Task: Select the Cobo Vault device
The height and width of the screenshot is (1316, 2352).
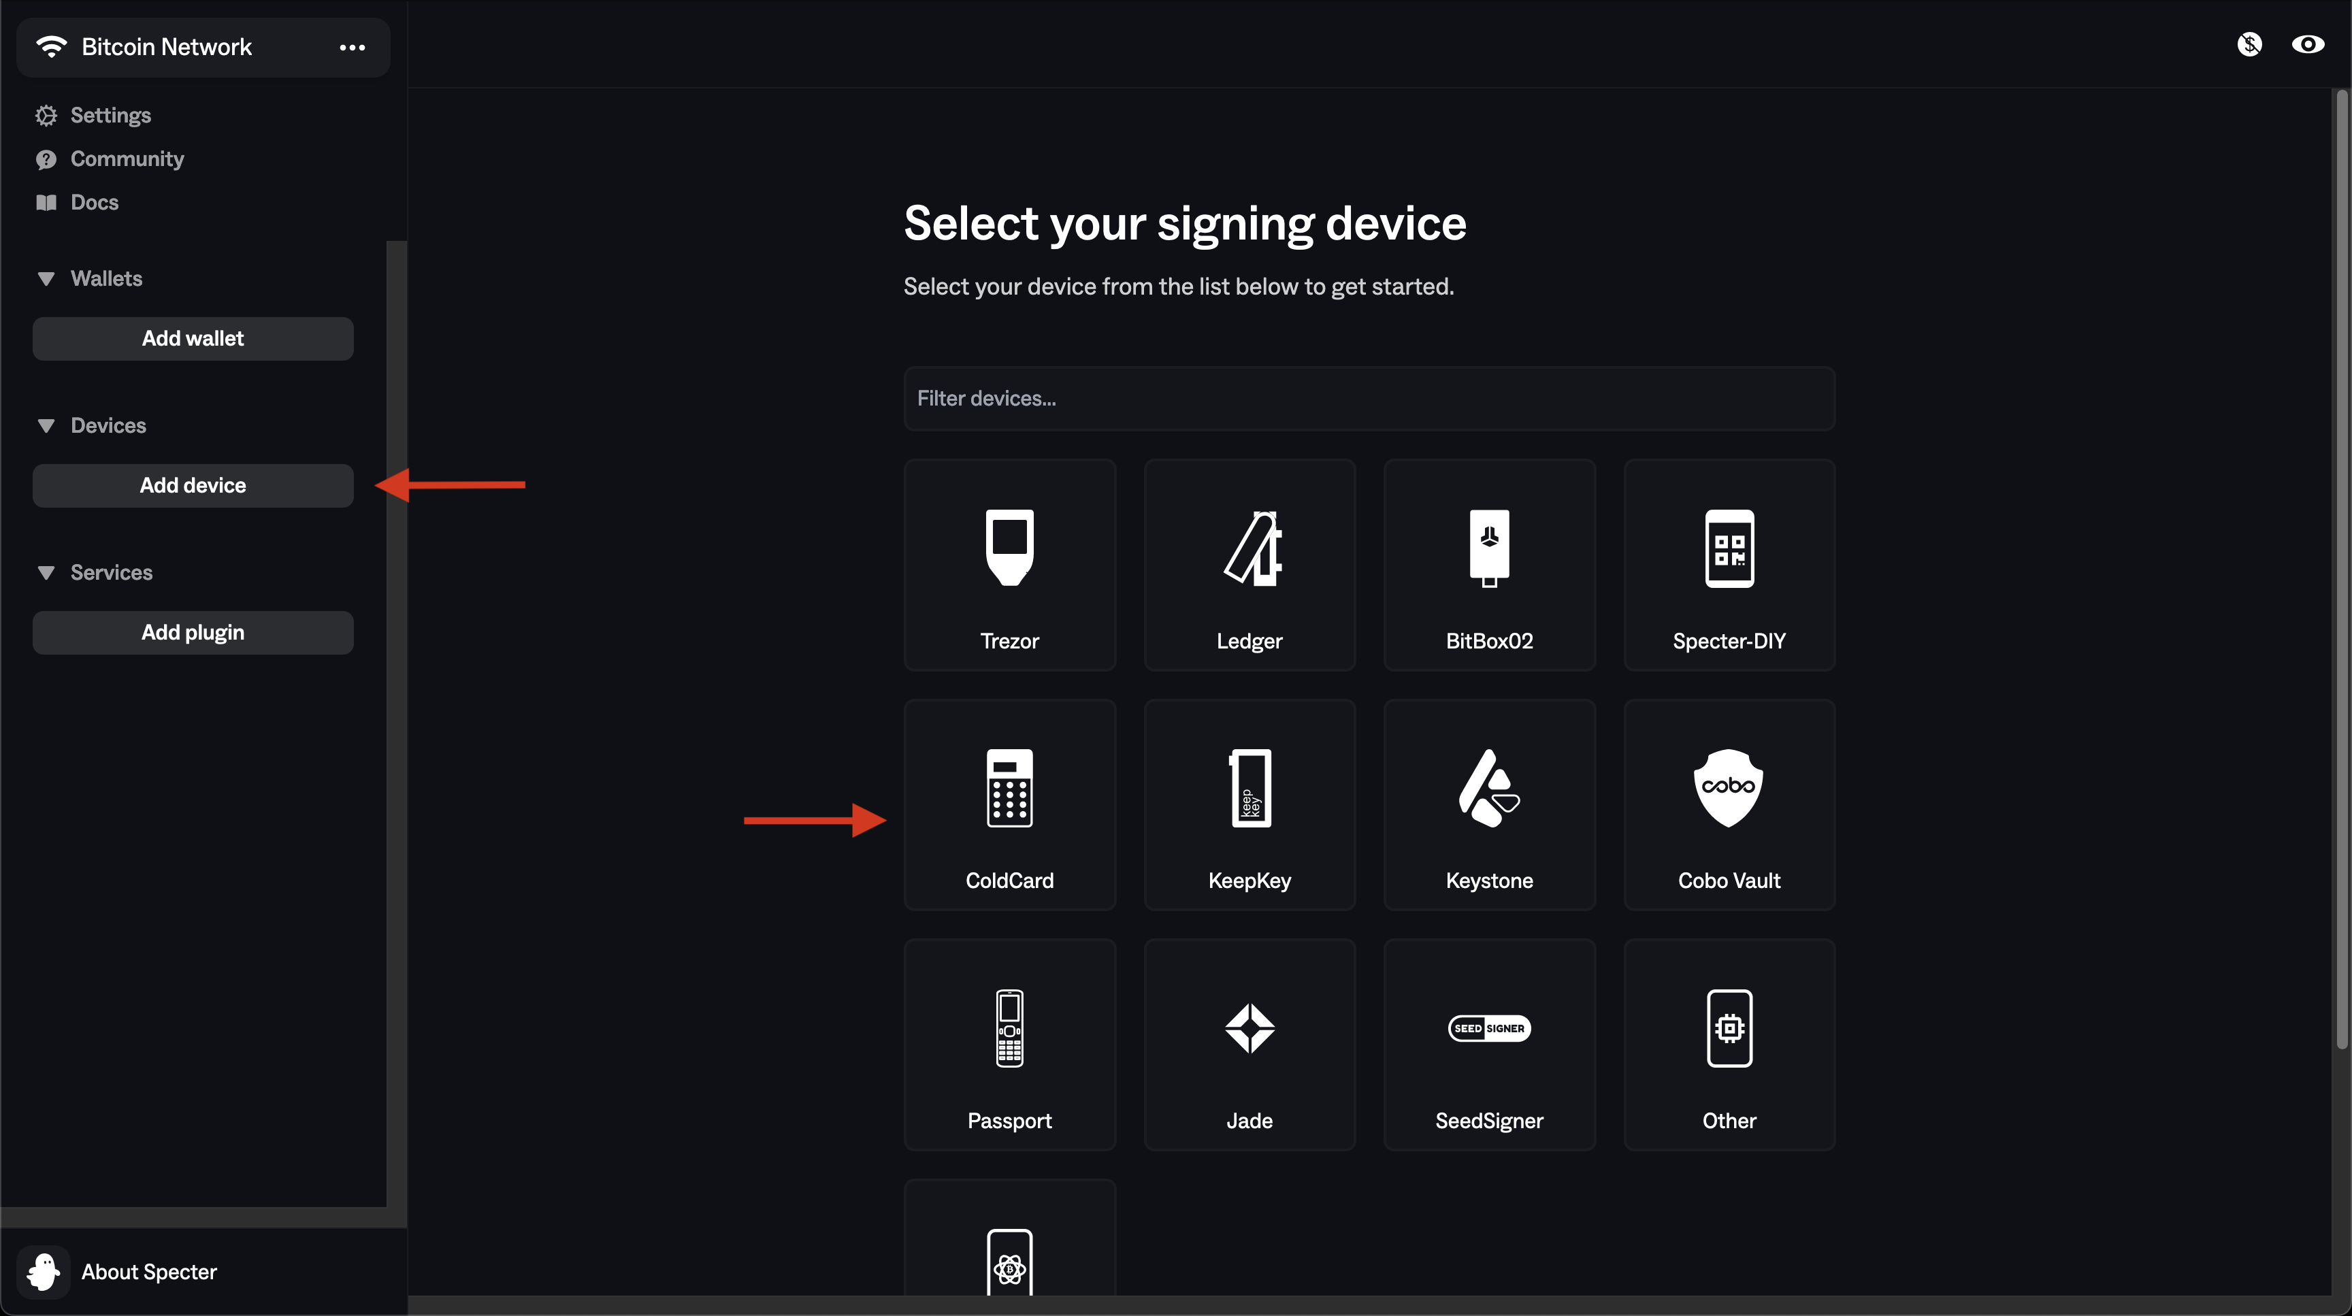Action: [x=1729, y=805]
